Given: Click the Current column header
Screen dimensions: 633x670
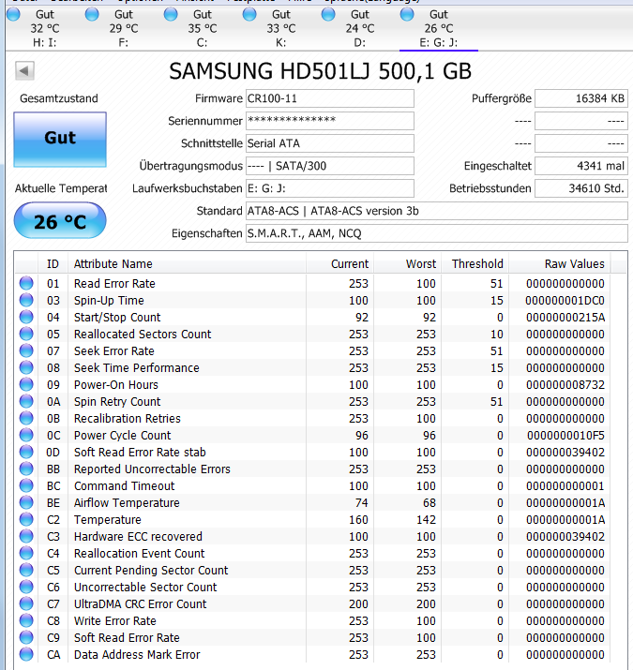Looking at the screenshot, I should pos(340,263).
